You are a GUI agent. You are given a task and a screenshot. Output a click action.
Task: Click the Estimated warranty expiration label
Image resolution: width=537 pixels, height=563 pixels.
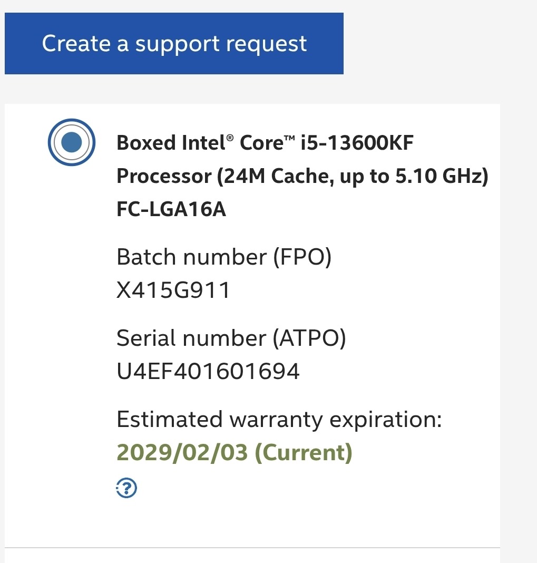(279, 420)
